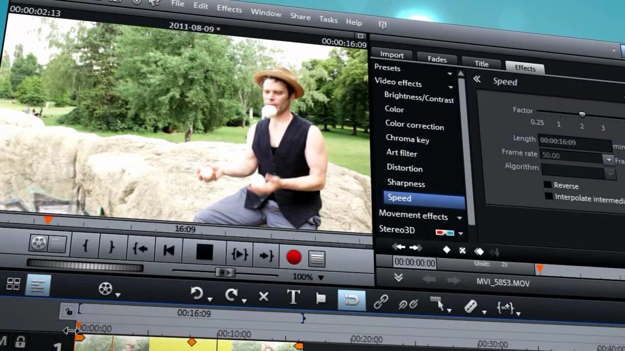
Task: Click the Redo arrow icon
Action: [x=231, y=295]
